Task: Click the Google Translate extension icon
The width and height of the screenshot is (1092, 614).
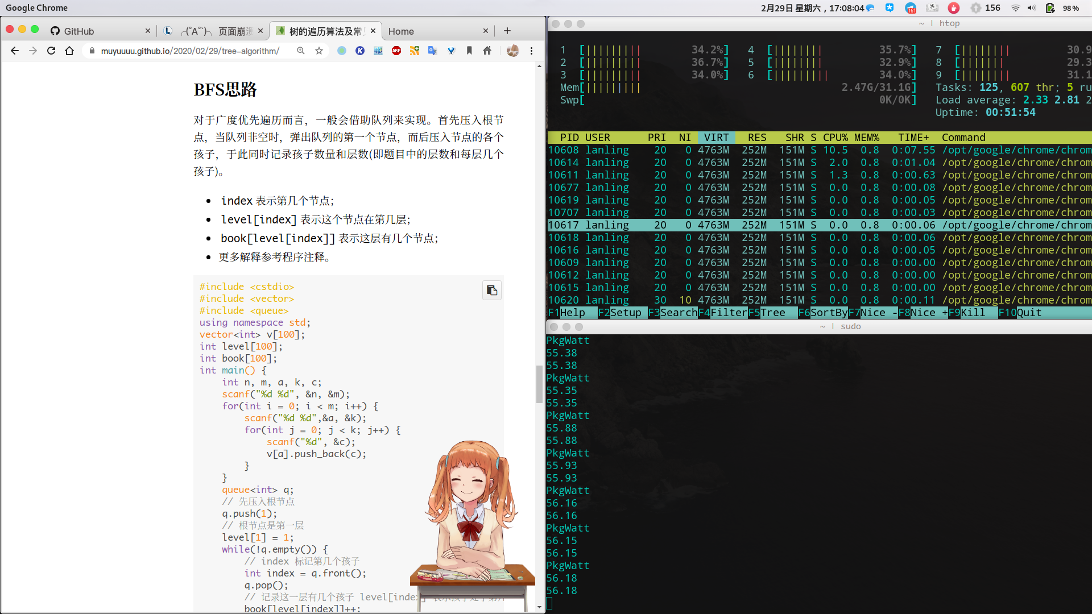Action: coord(433,51)
